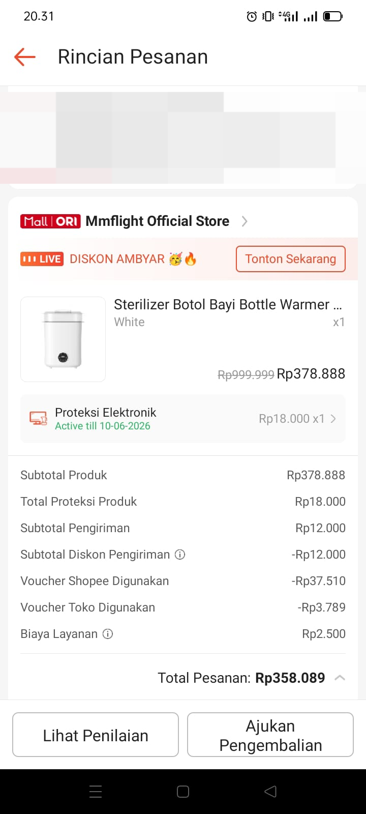Tap info icon beside Biaya Layanan
This screenshot has width=366, height=814.
point(108,634)
